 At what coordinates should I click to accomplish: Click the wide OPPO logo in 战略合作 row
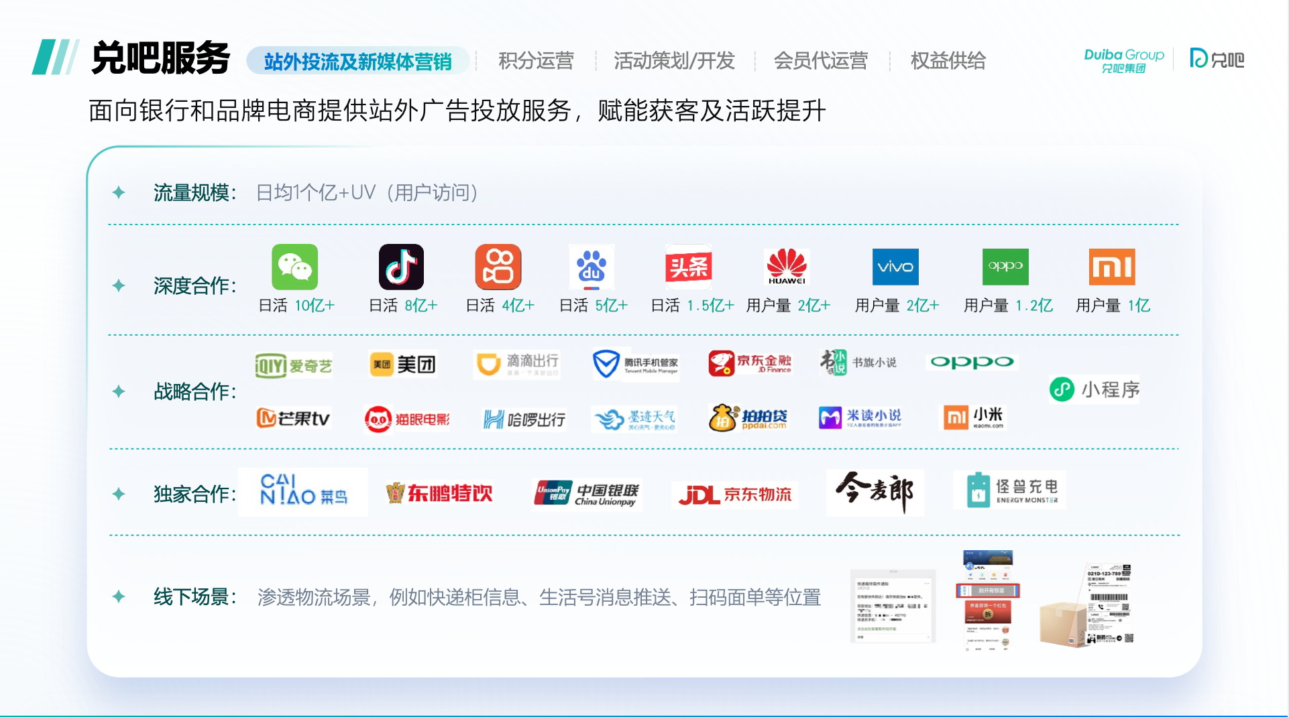pyautogui.click(x=972, y=363)
